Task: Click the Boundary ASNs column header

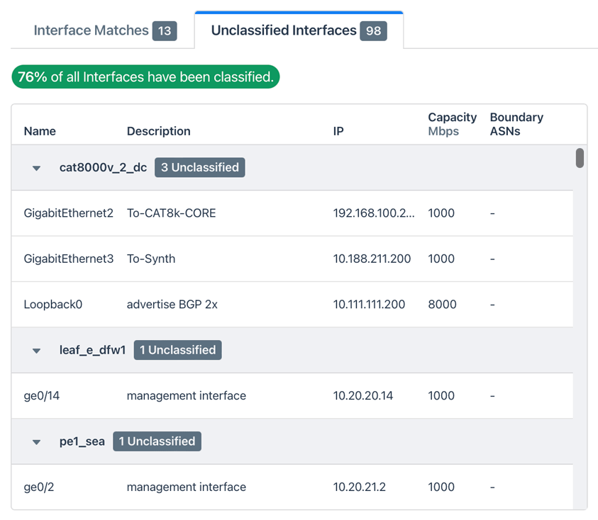Action: 516,125
